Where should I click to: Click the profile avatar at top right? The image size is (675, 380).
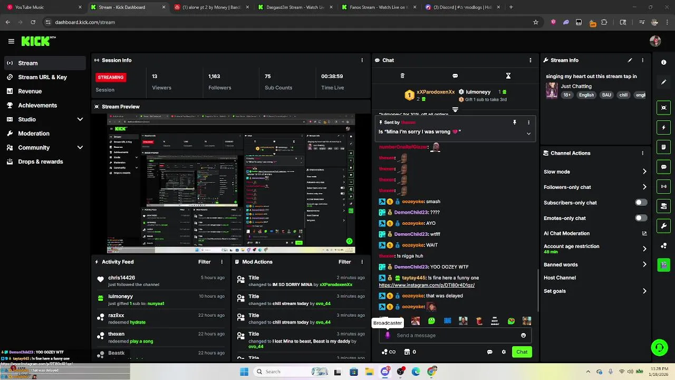click(x=655, y=41)
